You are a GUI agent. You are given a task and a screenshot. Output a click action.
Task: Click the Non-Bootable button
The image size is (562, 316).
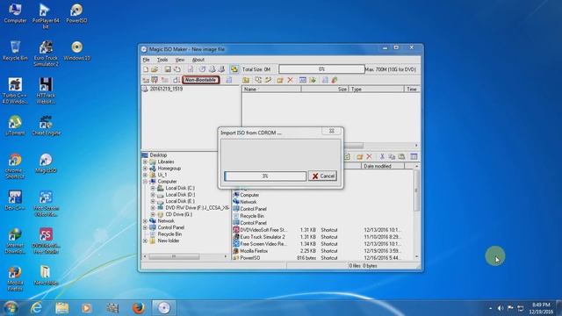[x=201, y=80]
